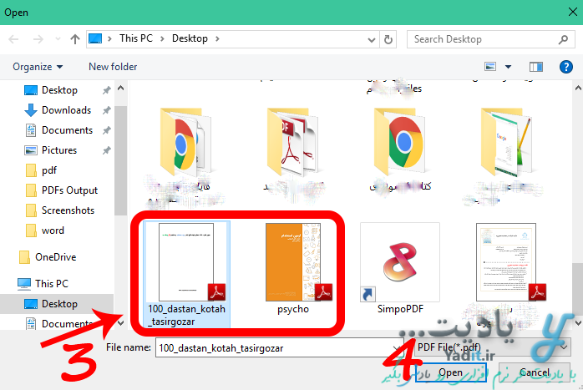Screen dimensions: 583x390
Task: Click the Forward navigation arrow
Action: pos(38,39)
